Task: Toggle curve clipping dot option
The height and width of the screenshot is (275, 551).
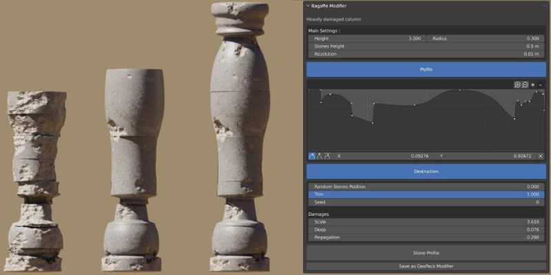Action: (x=533, y=85)
